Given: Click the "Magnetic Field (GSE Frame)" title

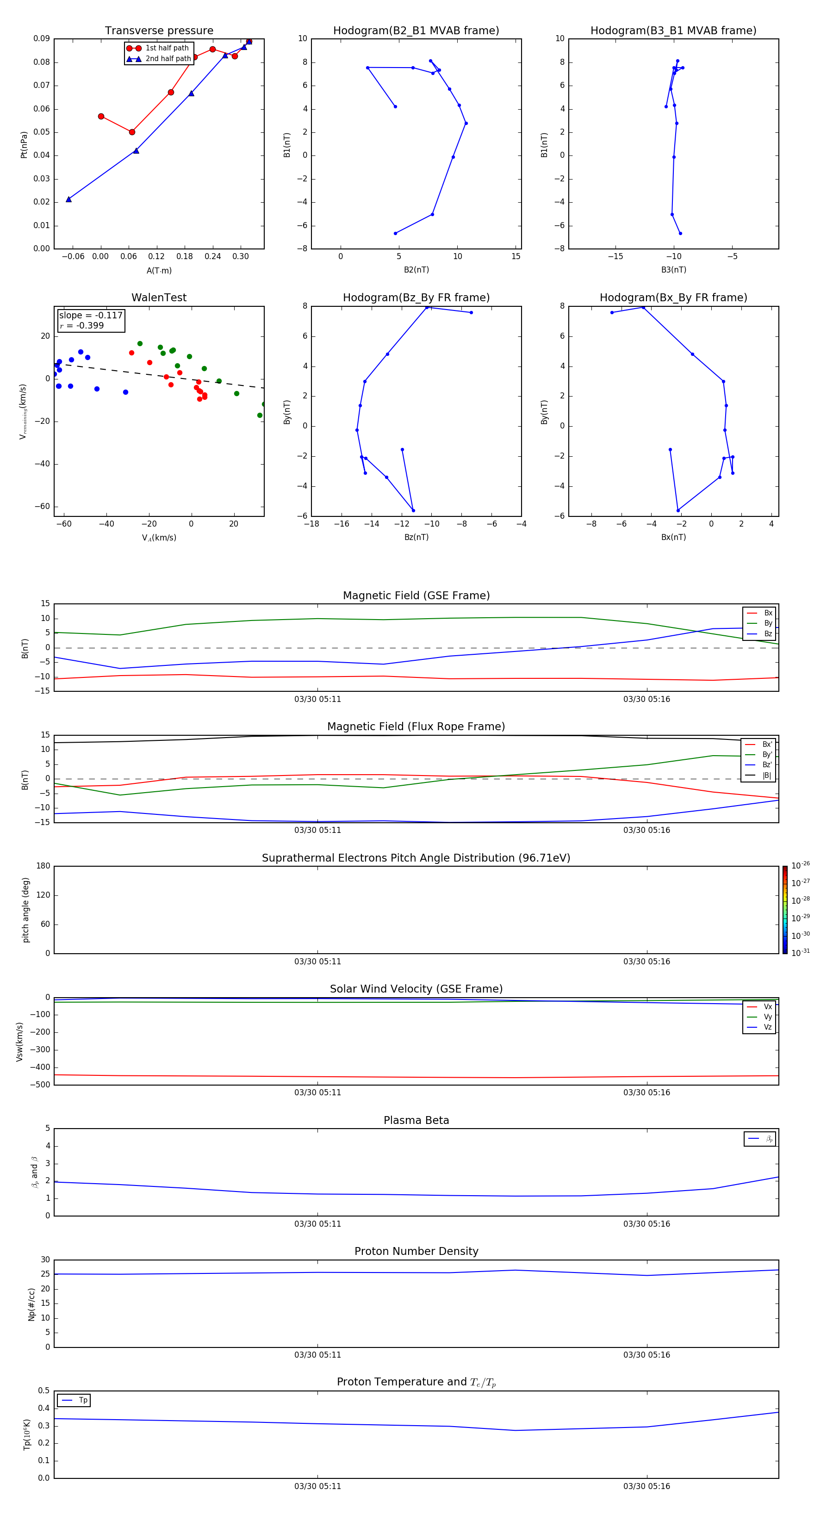Looking at the screenshot, I should [416, 596].
